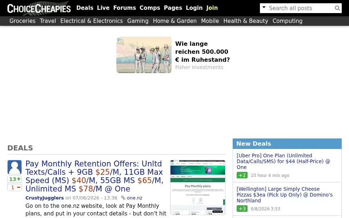Select the Gaming category
349x218 pixels.
pos(138,21)
